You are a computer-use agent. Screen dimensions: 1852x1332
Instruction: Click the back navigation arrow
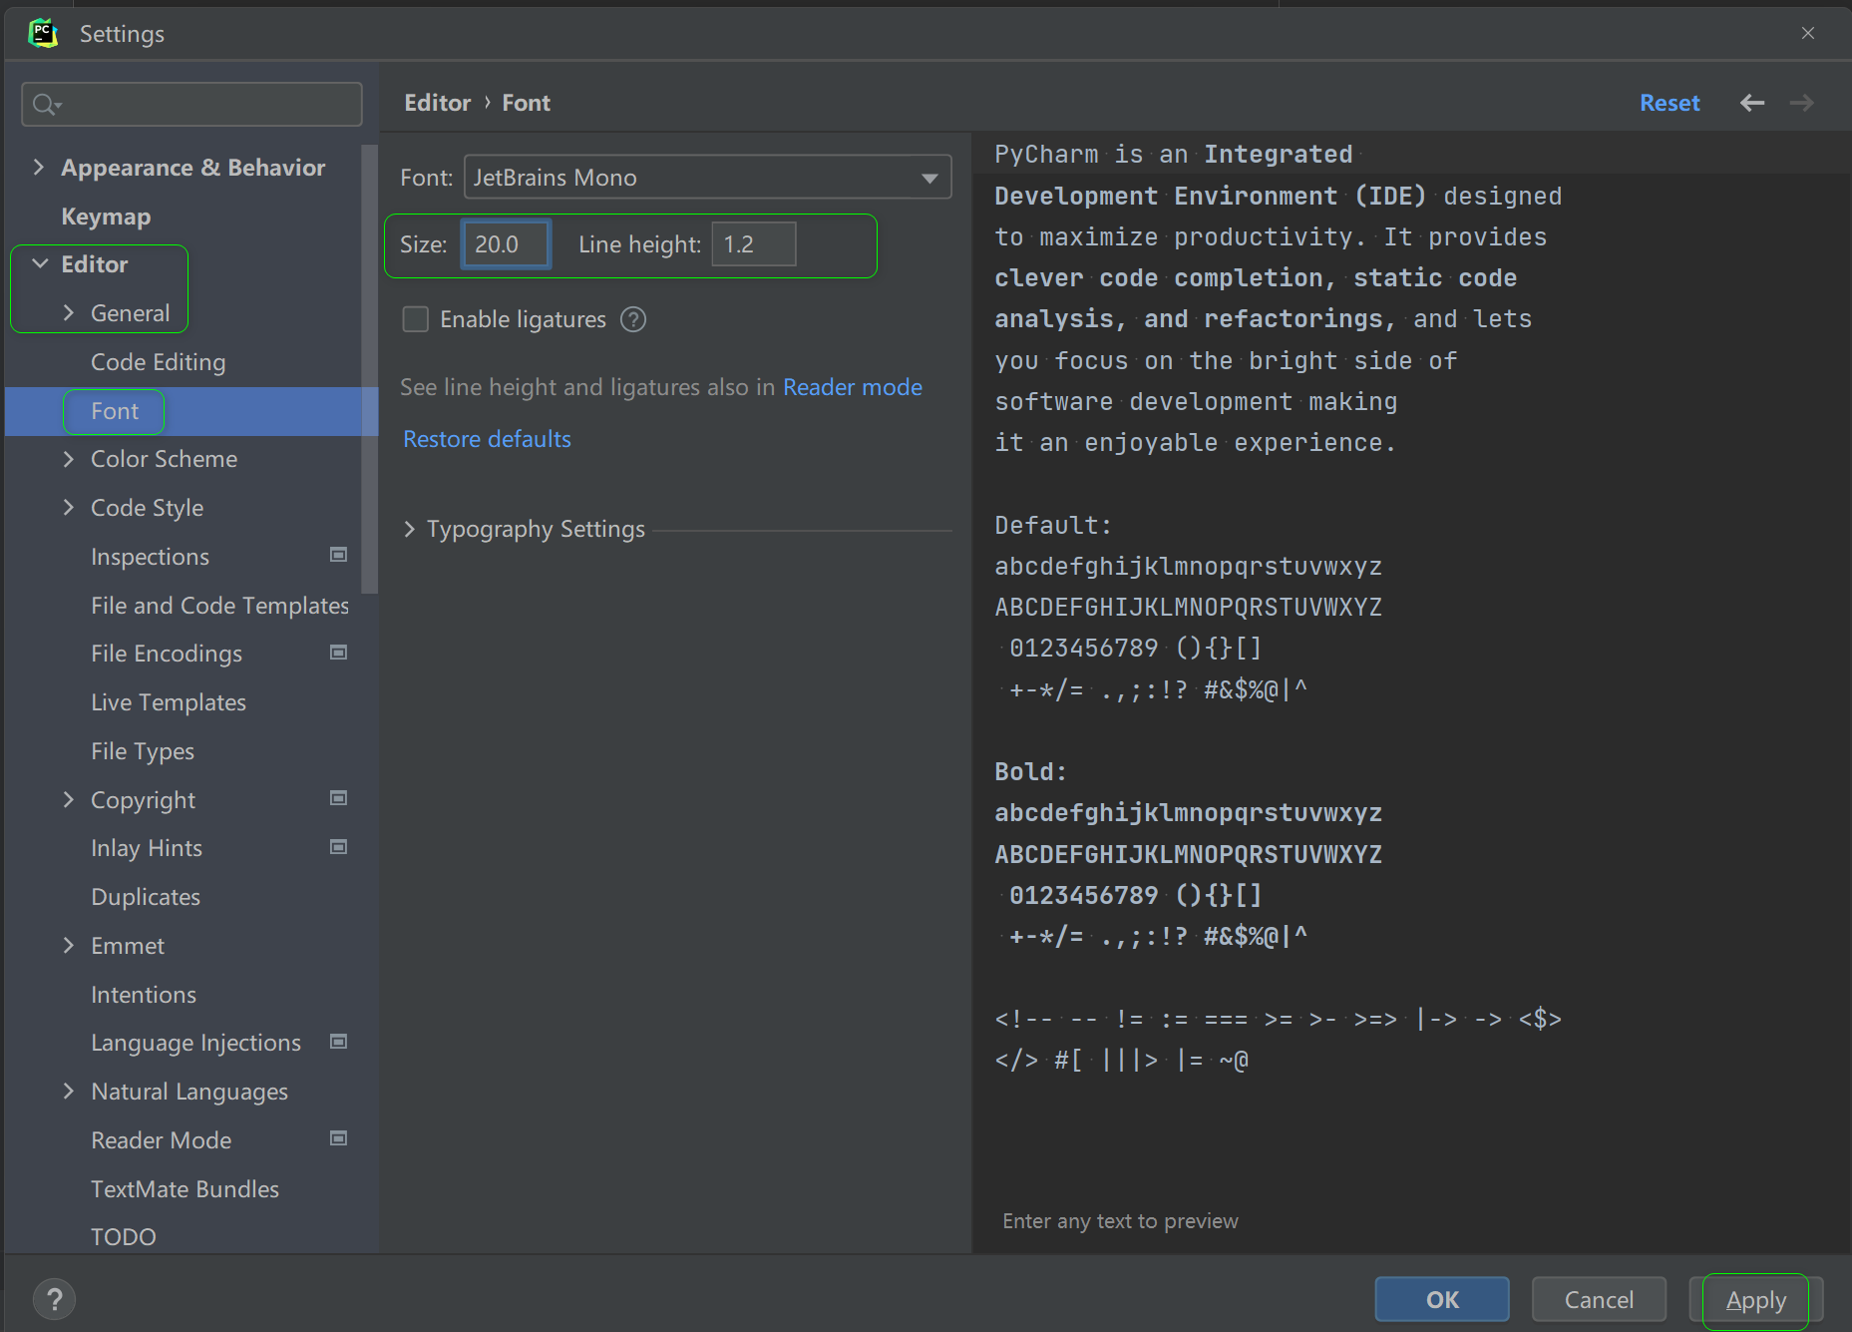click(x=1752, y=103)
